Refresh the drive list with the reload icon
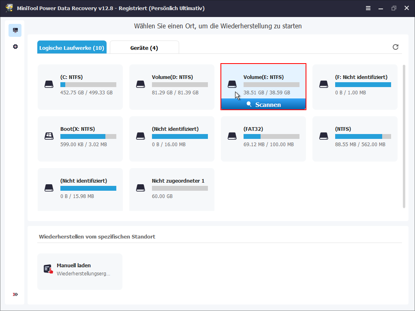 tap(396, 47)
